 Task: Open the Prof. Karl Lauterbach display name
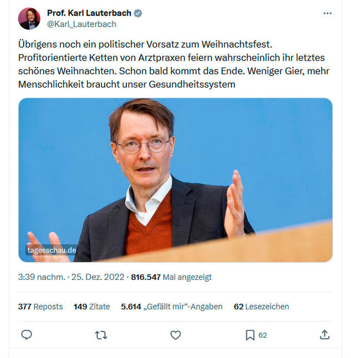[x=89, y=13]
